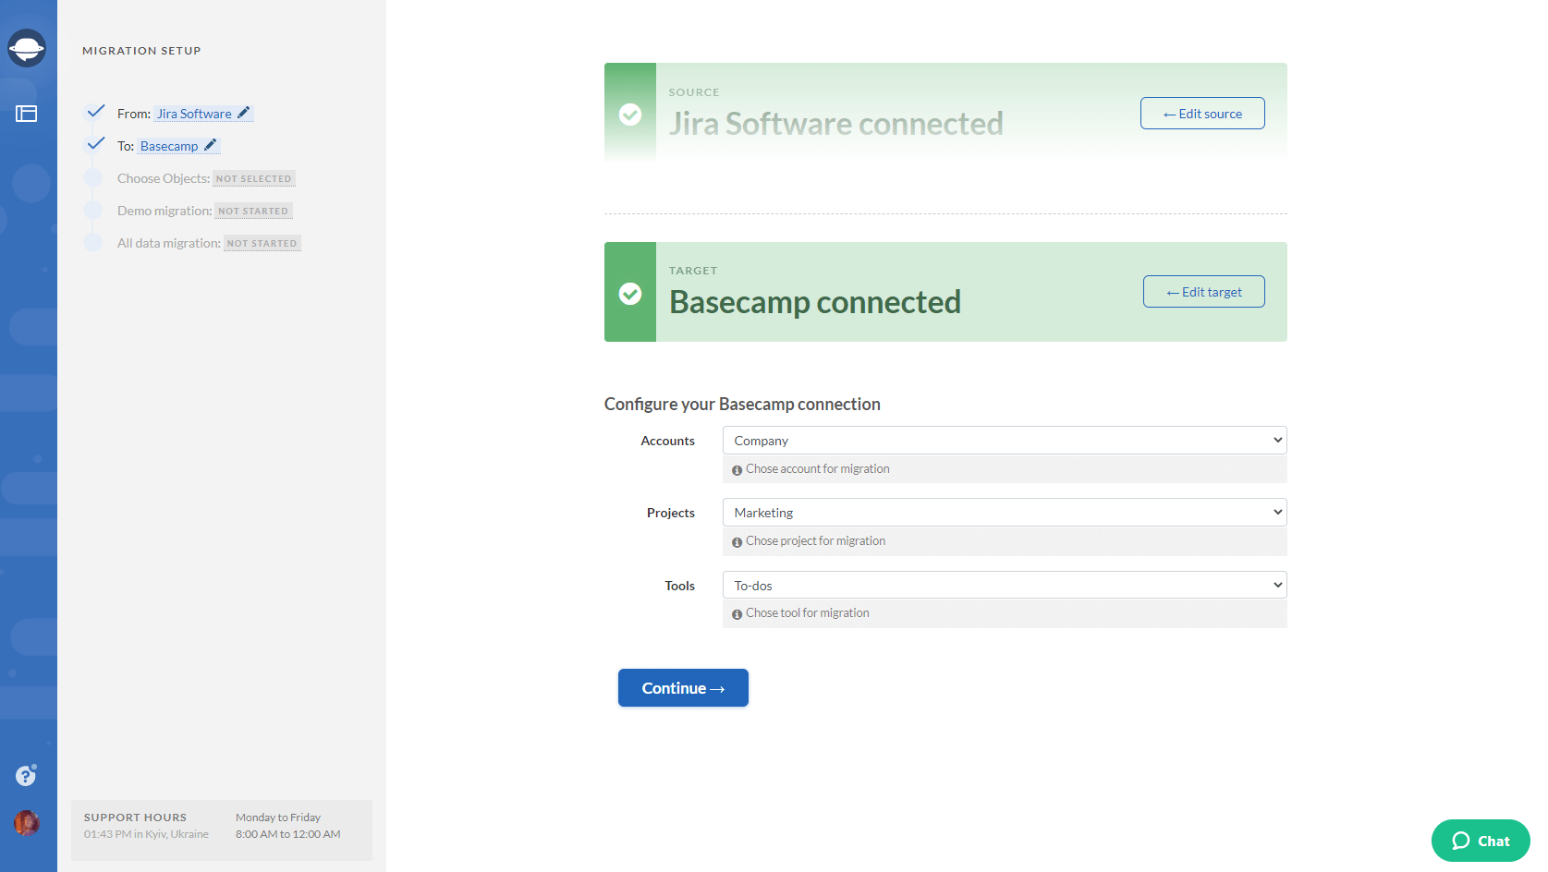Open the Tools dropdown showing To-dos
The height and width of the screenshot is (872, 1548).
click(x=1005, y=586)
